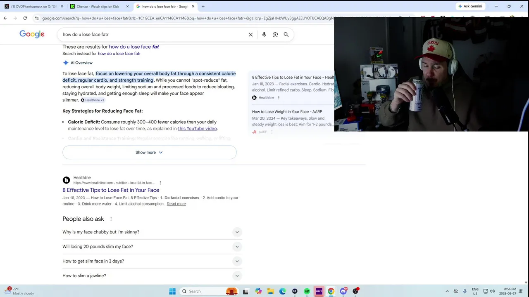Open this YouTube video link

tap(197, 129)
